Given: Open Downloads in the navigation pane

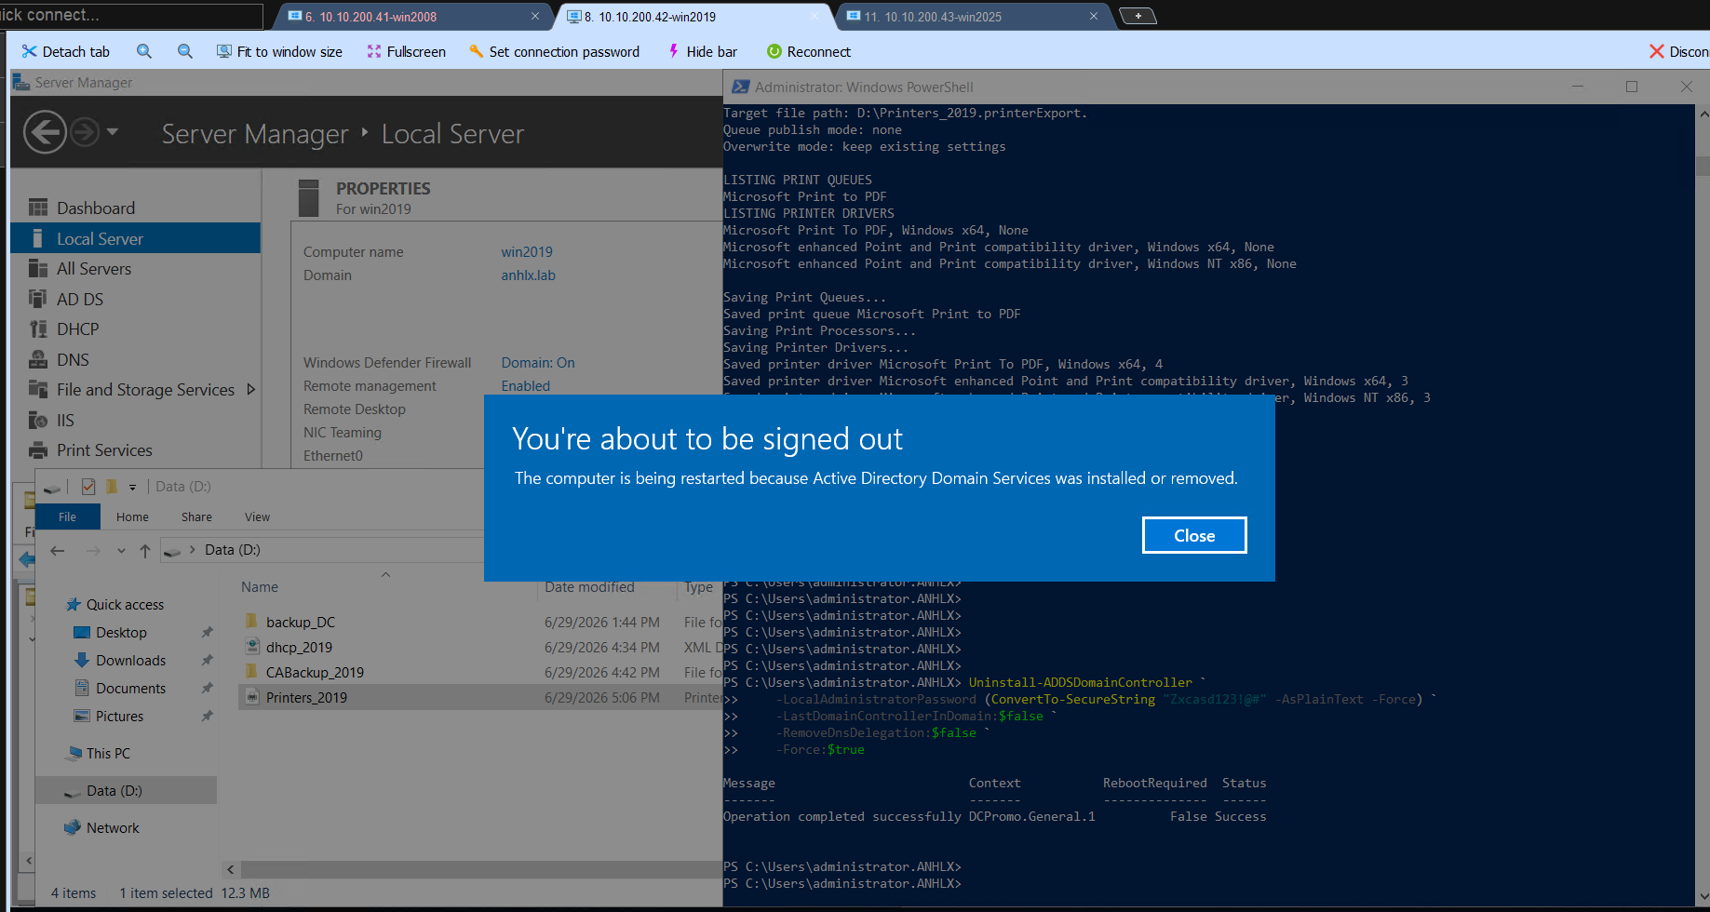Looking at the screenshot, I should point(130,661).
